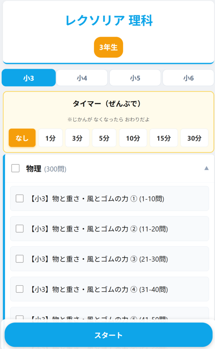This screenshot has height=349, width=215.
Task: Set the timer to 30分
Action: 194,138
